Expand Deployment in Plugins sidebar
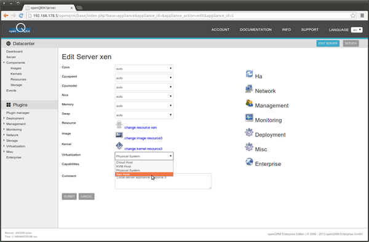Viewport: 369px width, 242px height. pos(4,118)
